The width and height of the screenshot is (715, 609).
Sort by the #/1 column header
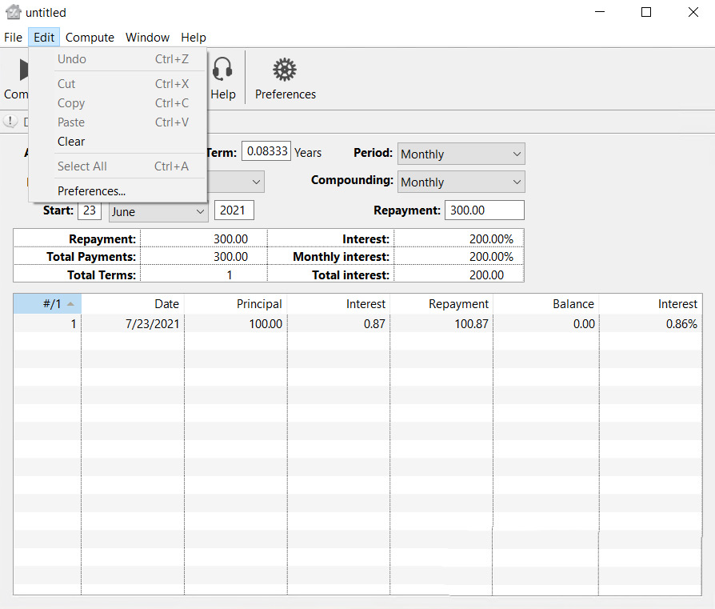(x=47, y=304)
